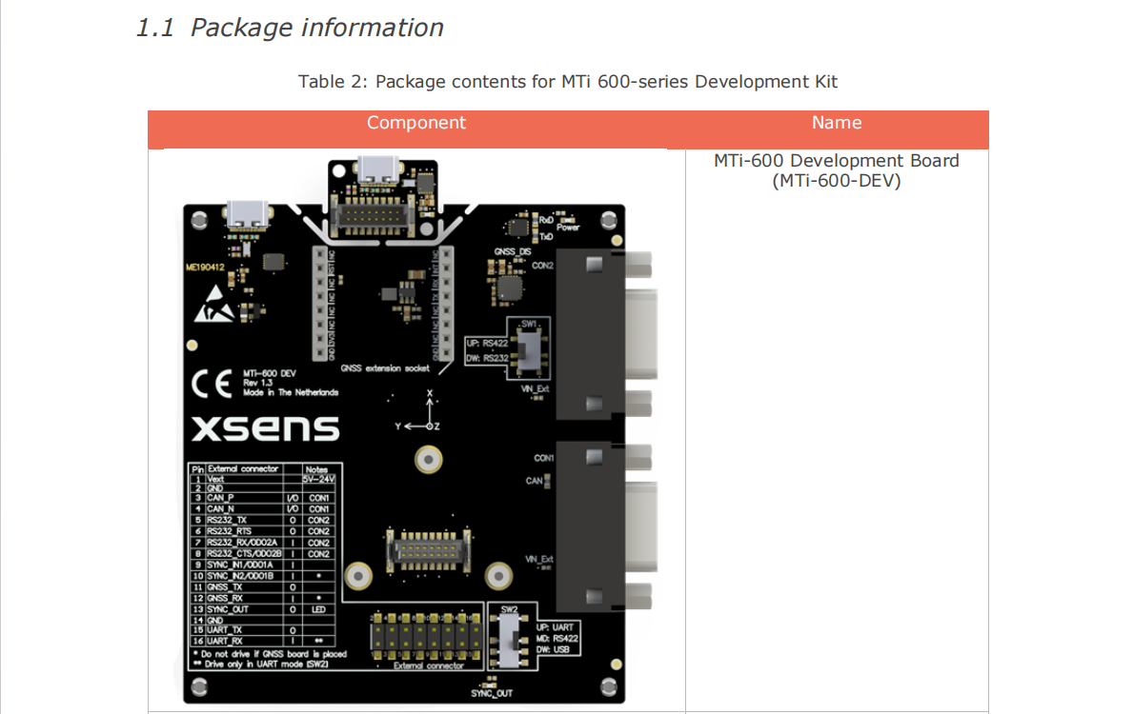Click the "GNSS_DIS" label
This screenshot has width=1134, height=714.
(x=512, y=252)
